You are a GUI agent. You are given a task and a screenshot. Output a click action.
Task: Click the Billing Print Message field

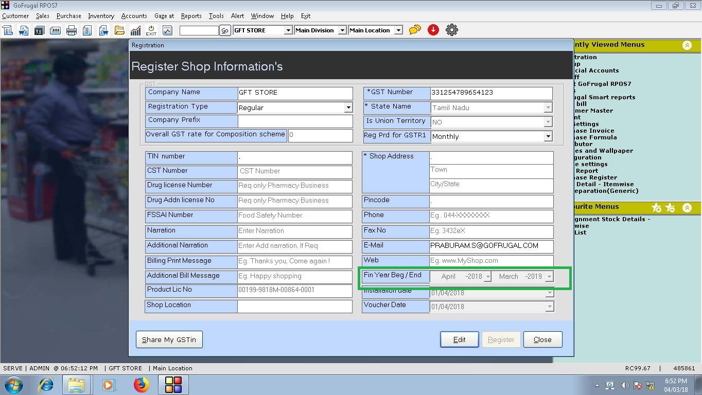click(295, 261)
